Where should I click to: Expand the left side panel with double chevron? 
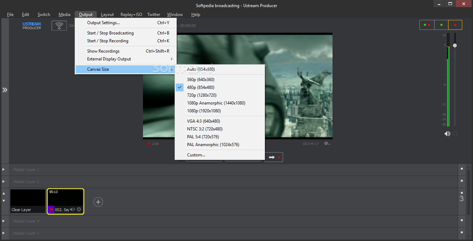tap(5, 90)
